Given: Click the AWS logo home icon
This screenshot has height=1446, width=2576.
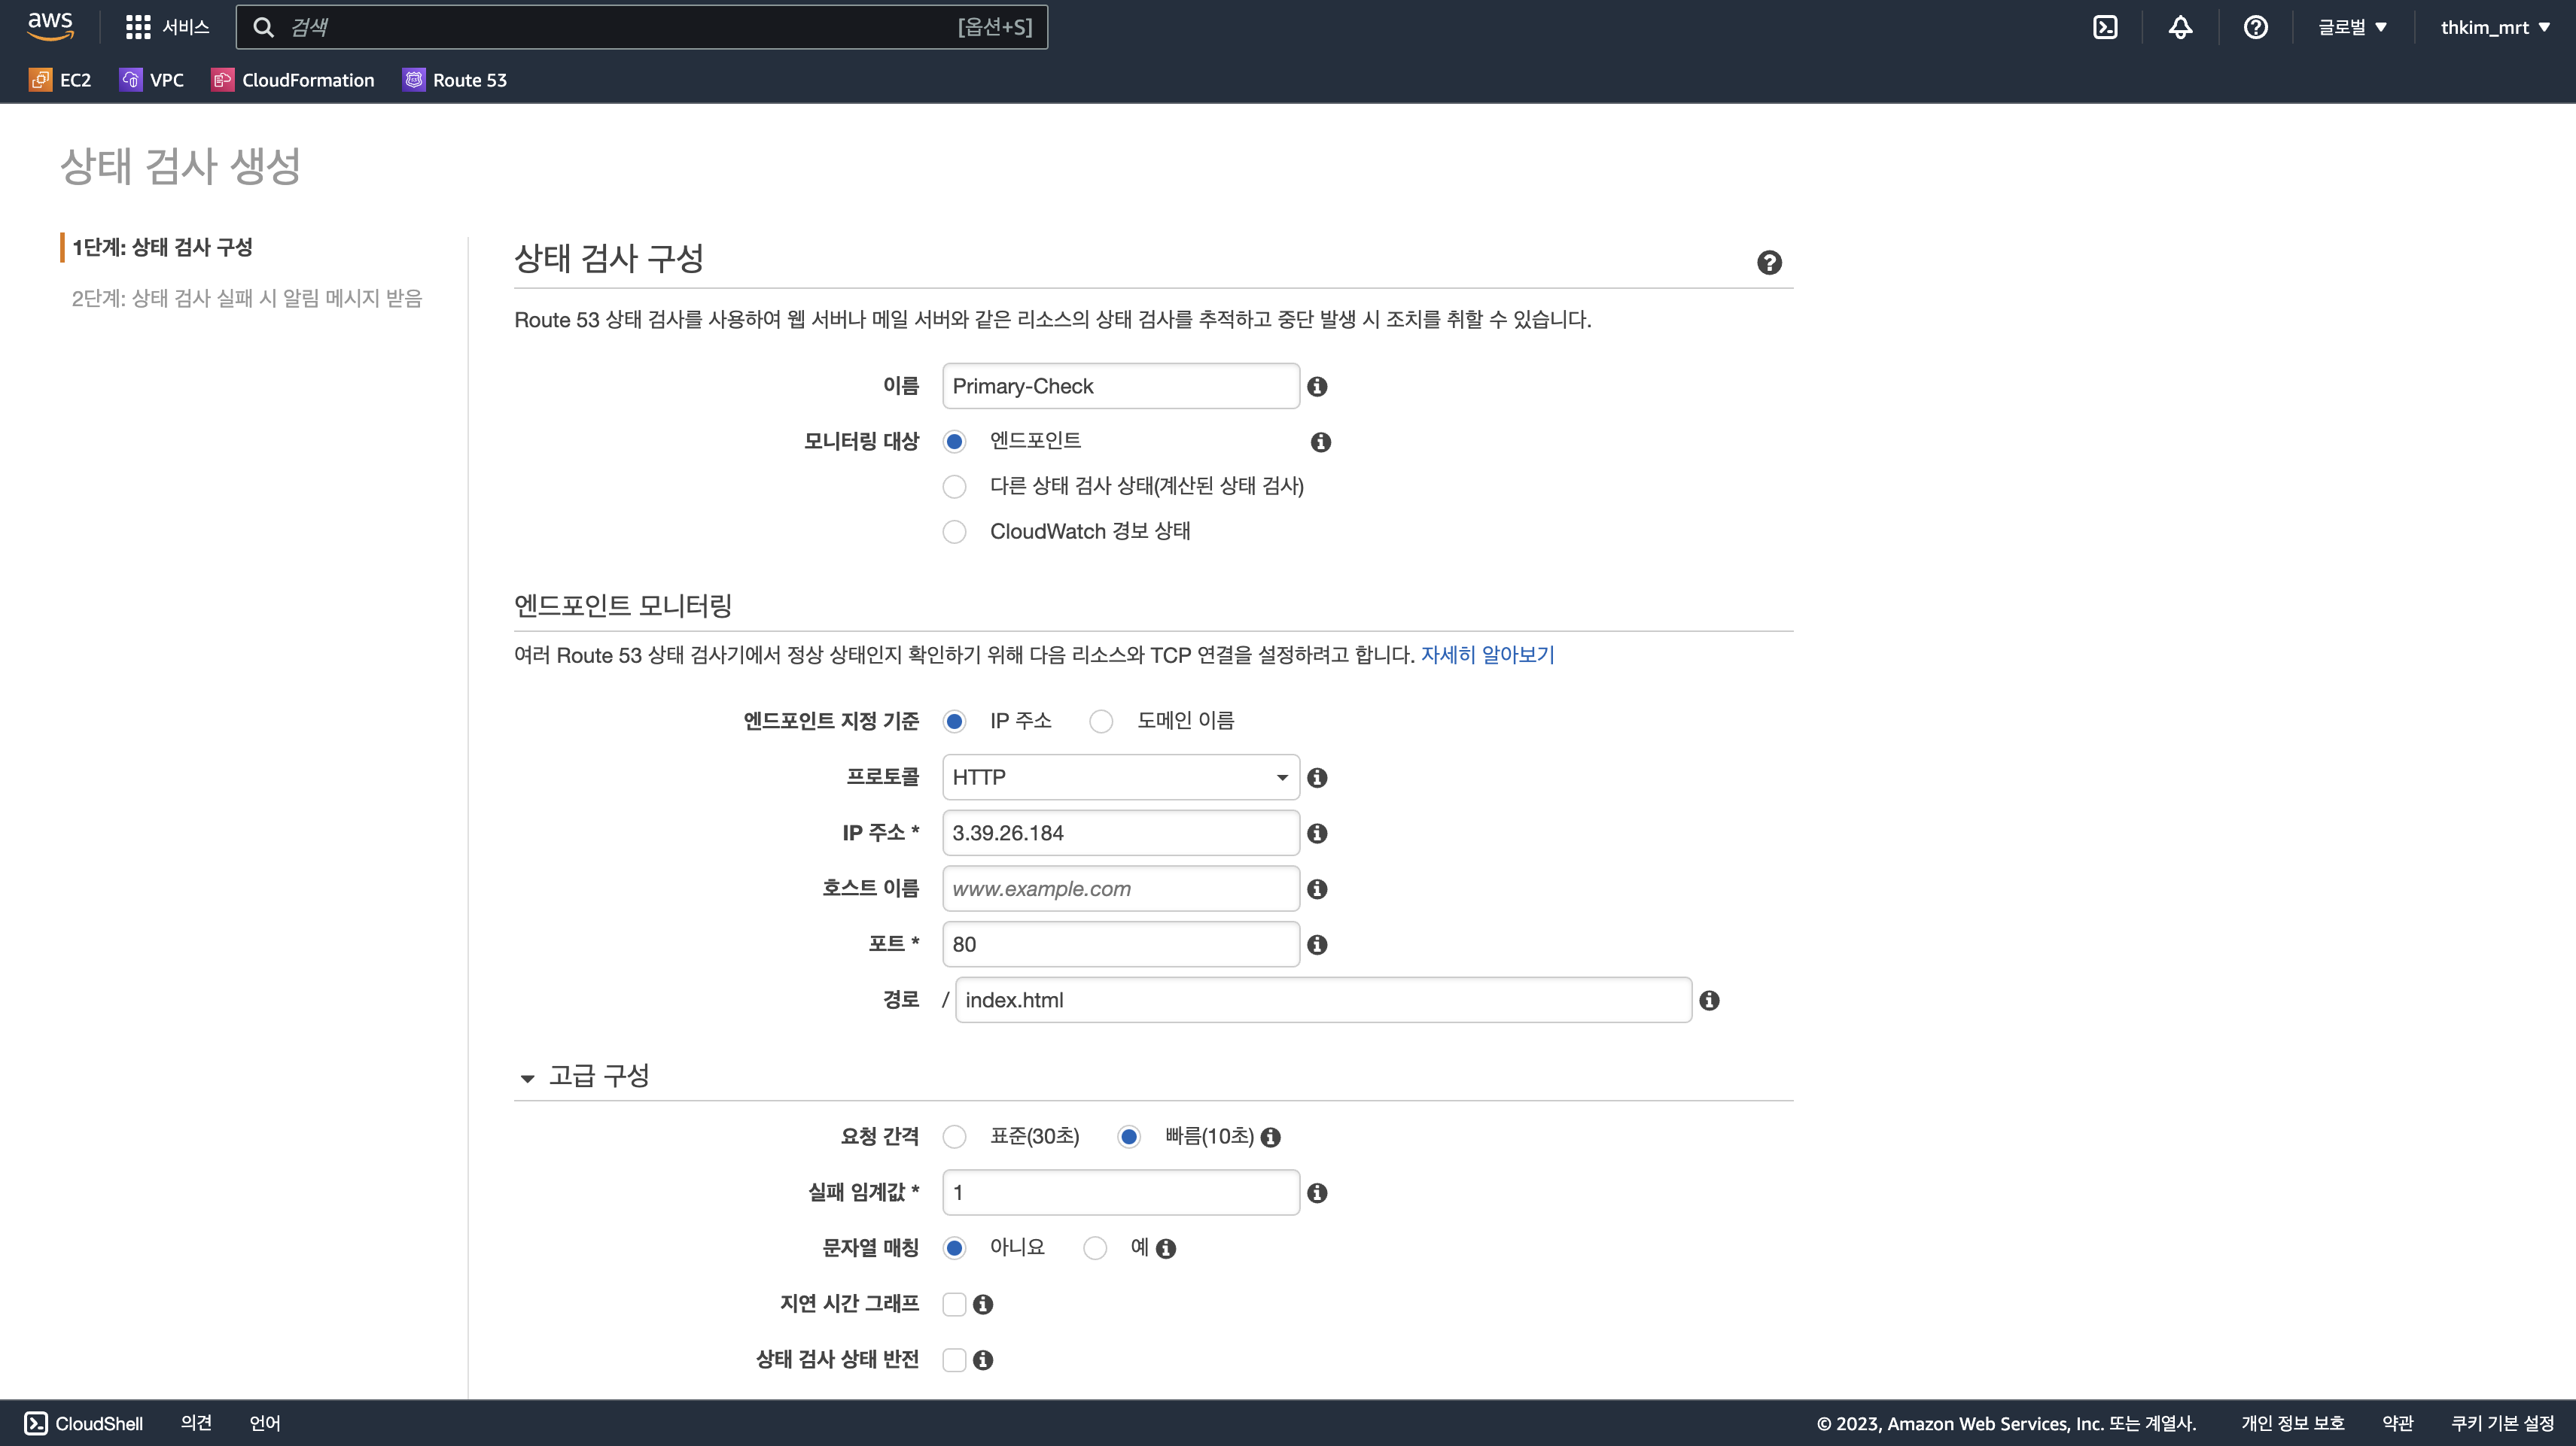Looking at the screenshot, I should tap(50, 26).
